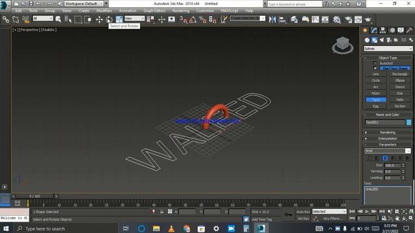Toggle the Center text alignment button
Screen dimensions: 415x233
pos(392,158)
